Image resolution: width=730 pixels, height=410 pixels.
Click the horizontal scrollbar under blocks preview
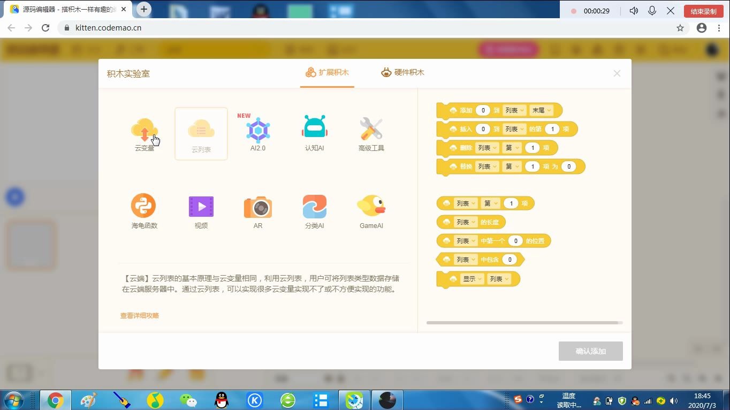(522, 323)
